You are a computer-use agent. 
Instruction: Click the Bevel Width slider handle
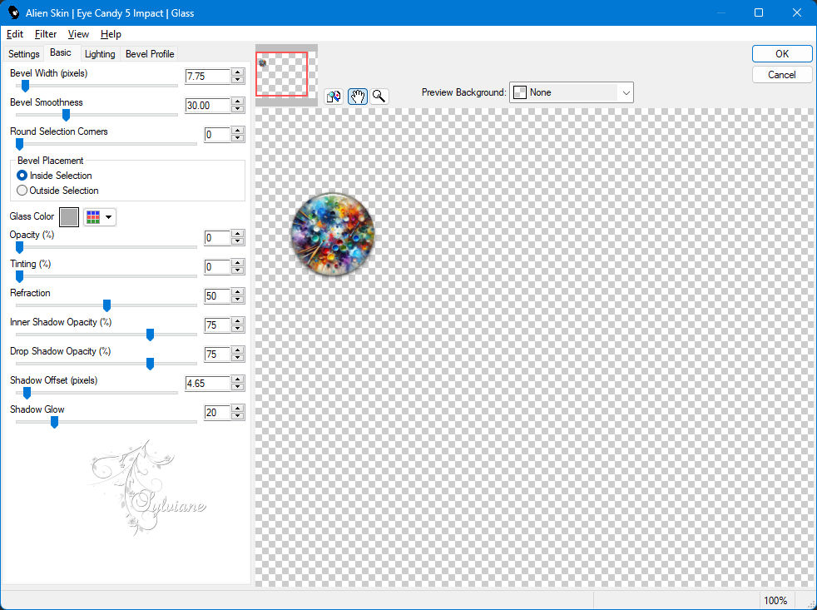[25, 86]
